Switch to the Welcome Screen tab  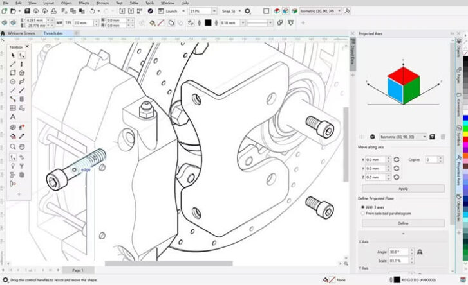(x=21, y=33)
